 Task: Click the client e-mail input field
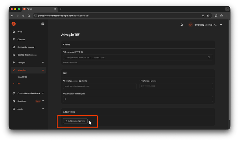tap(100, 86)
